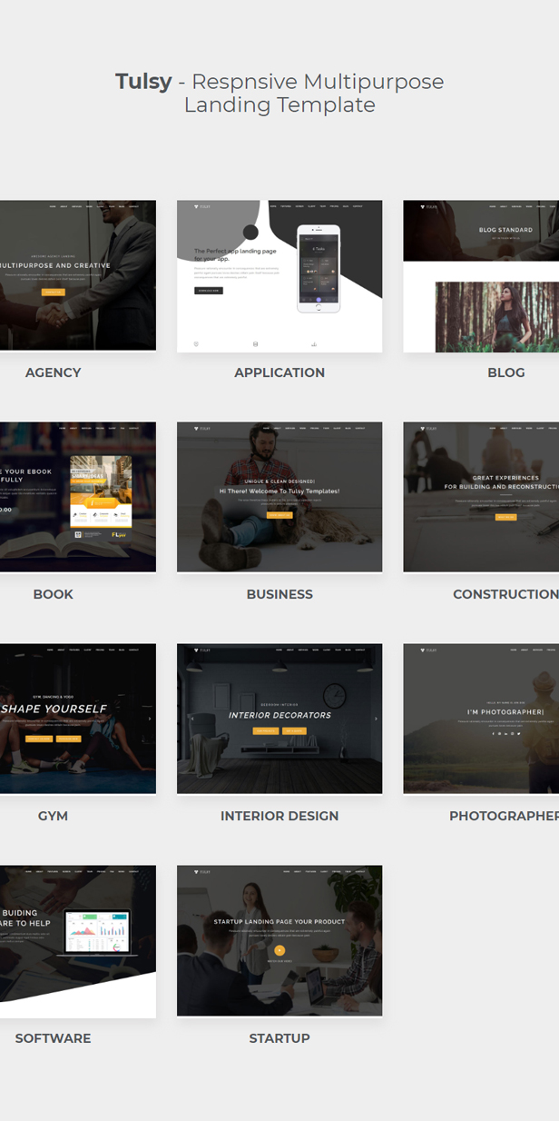Open the Application template thumbnail
The width and height of the screenshot is (559, 1121).
point(279,275)
